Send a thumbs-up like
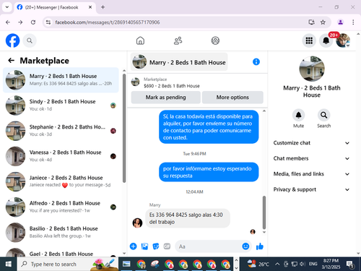The image size is (361, 271). click(260, 246)
